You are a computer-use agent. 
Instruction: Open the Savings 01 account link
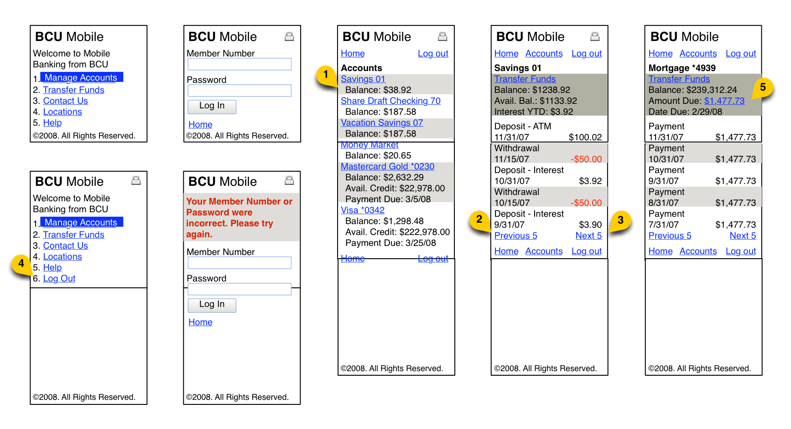[363, 79]
